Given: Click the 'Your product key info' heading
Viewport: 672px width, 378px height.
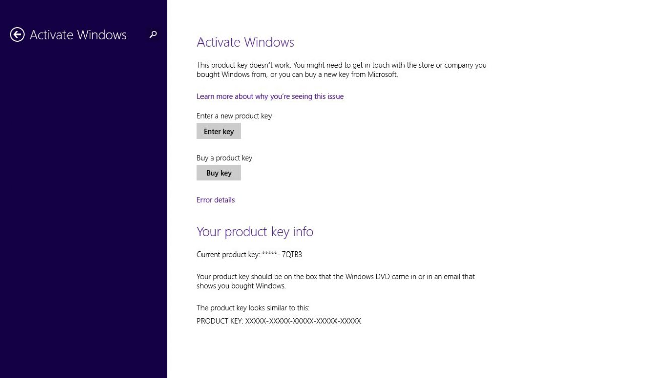Looking at the screenshot, I should coord(255,232).
